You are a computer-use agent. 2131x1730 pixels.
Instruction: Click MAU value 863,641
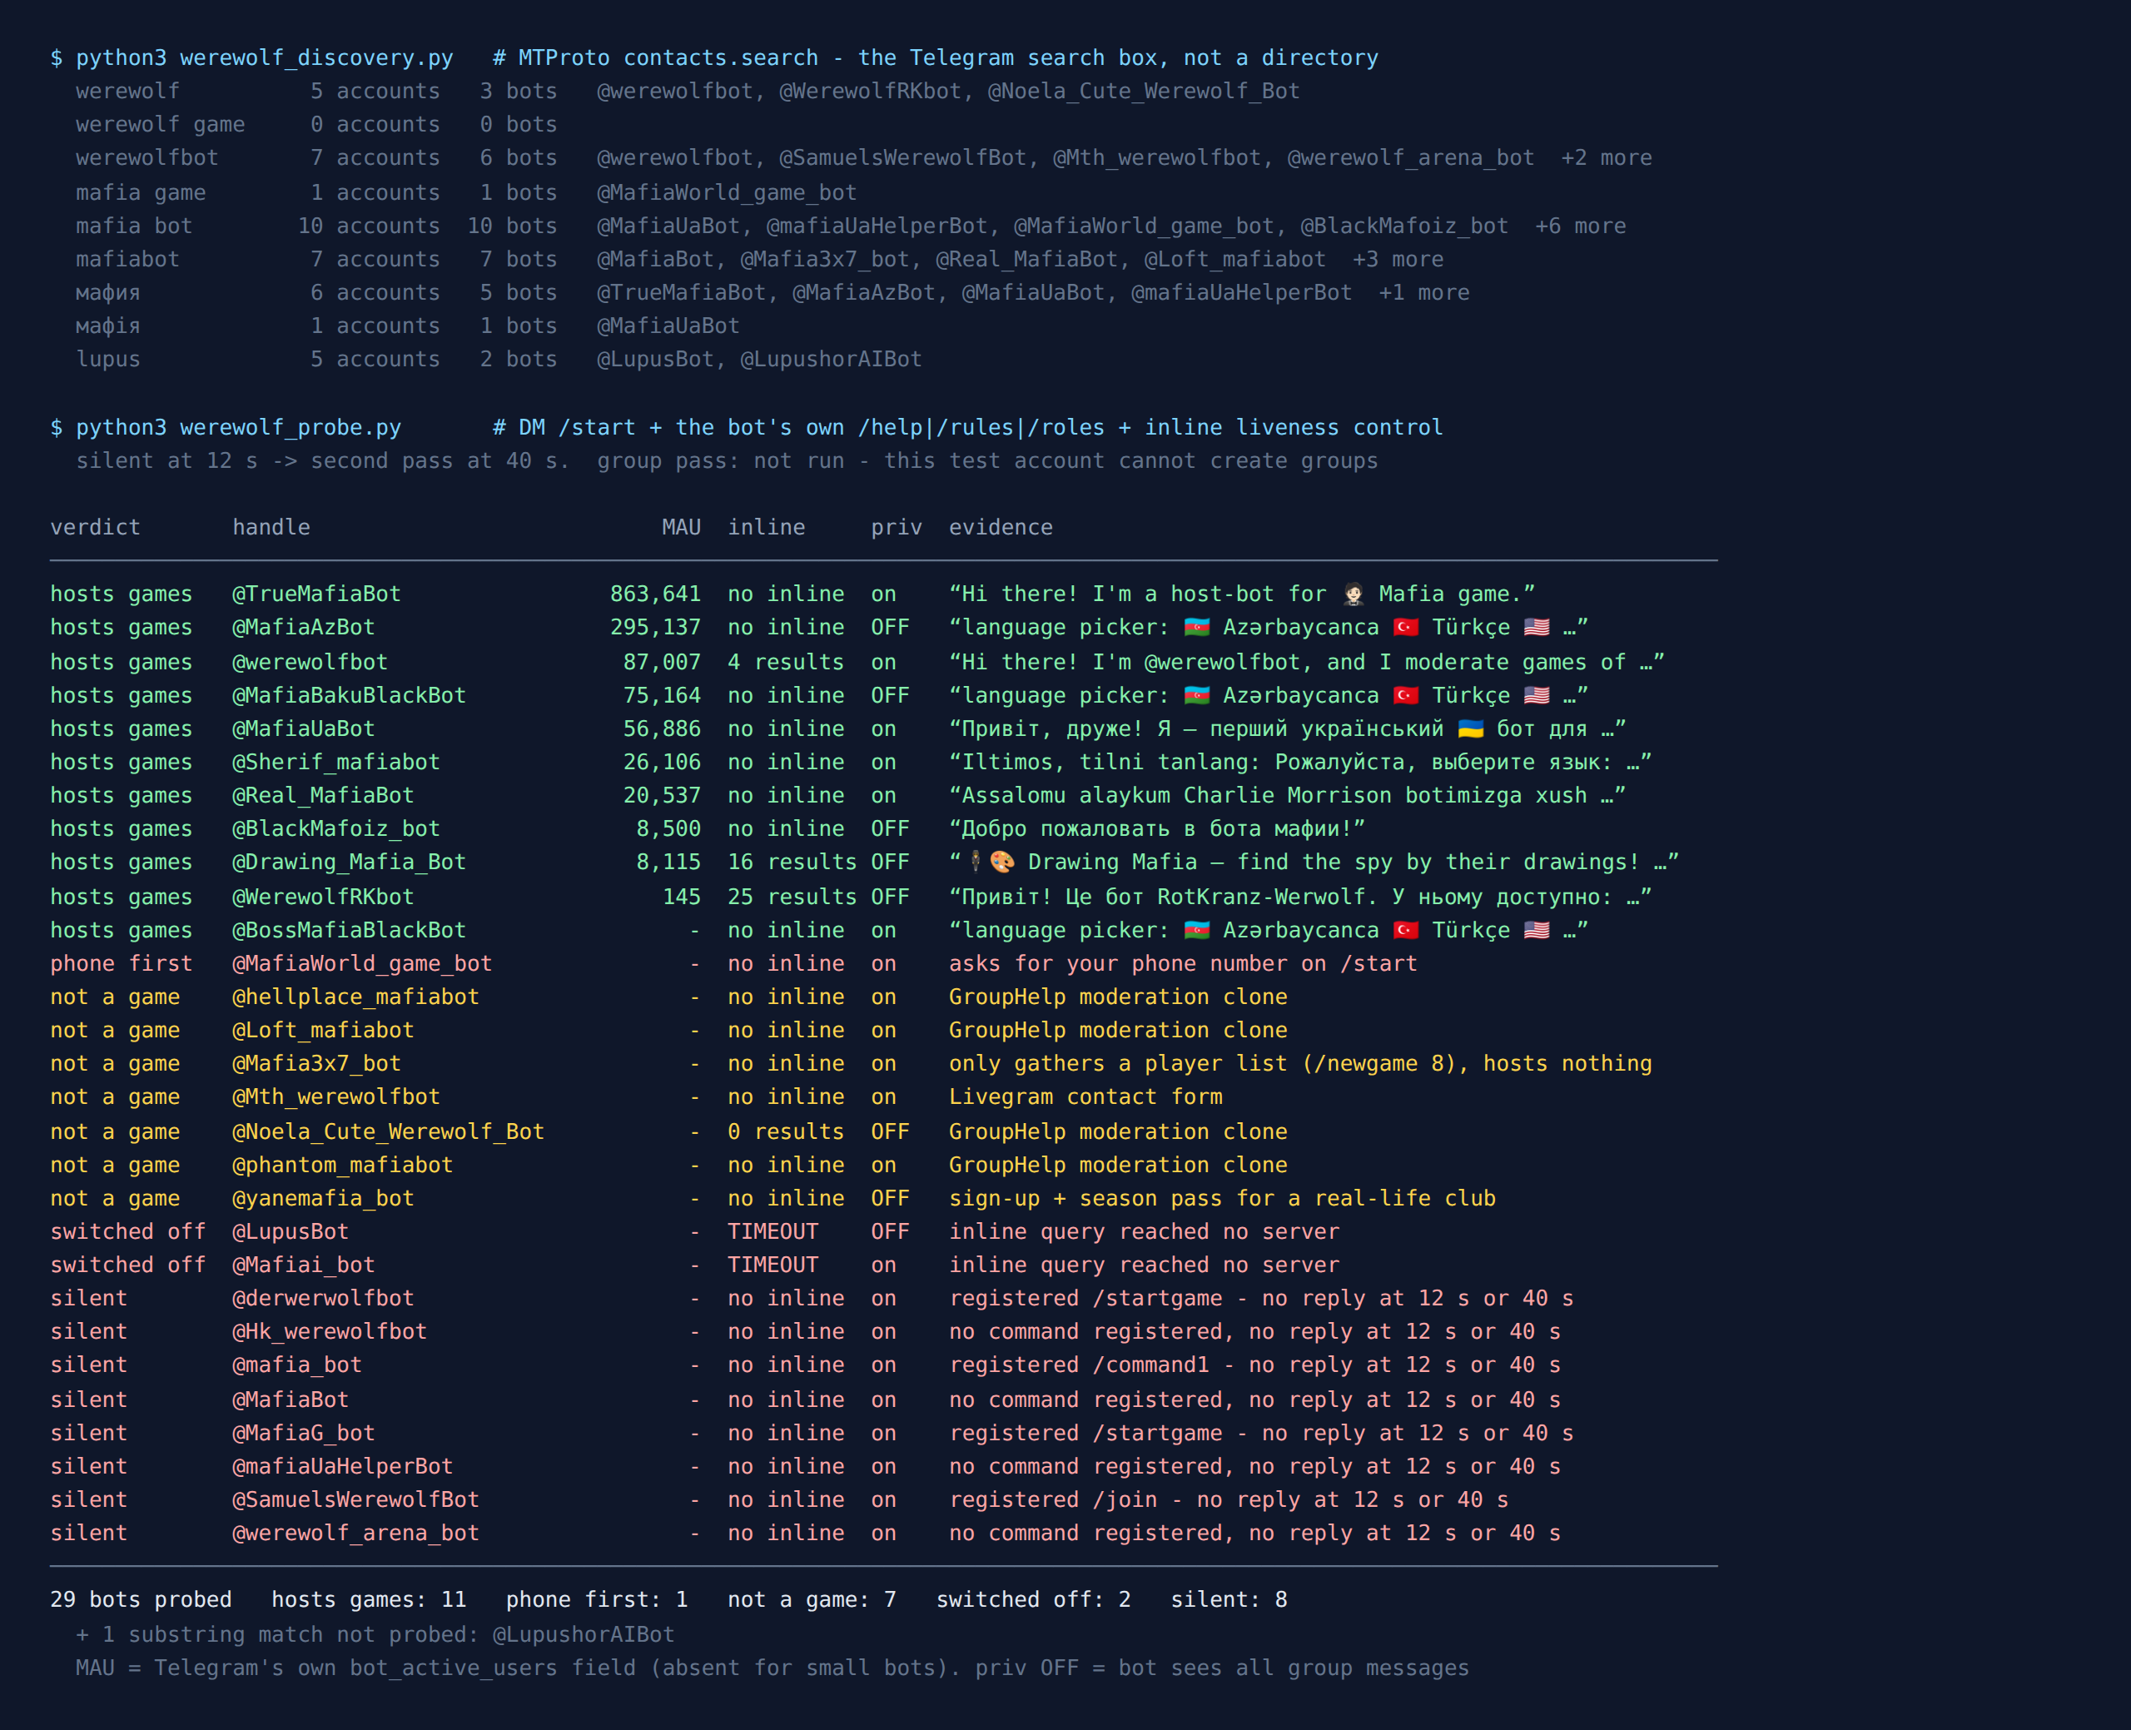coord(656,594)
